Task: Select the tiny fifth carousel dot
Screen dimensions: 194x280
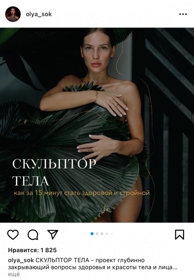Action: click(x=112, y=234)
